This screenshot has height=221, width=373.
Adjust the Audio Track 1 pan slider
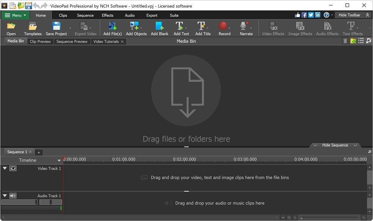click(x=51, y=202)
